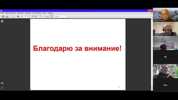This screenshot has width=178, height=100.
Task: Select the Naum video thumbnail
Action: point(165,71)
